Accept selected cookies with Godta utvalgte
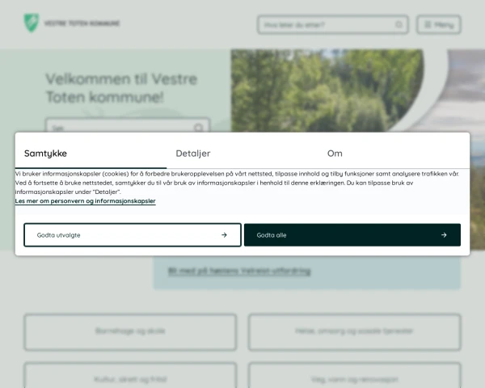This screenshot has height=388, width=485. click(x=133, y=235)
